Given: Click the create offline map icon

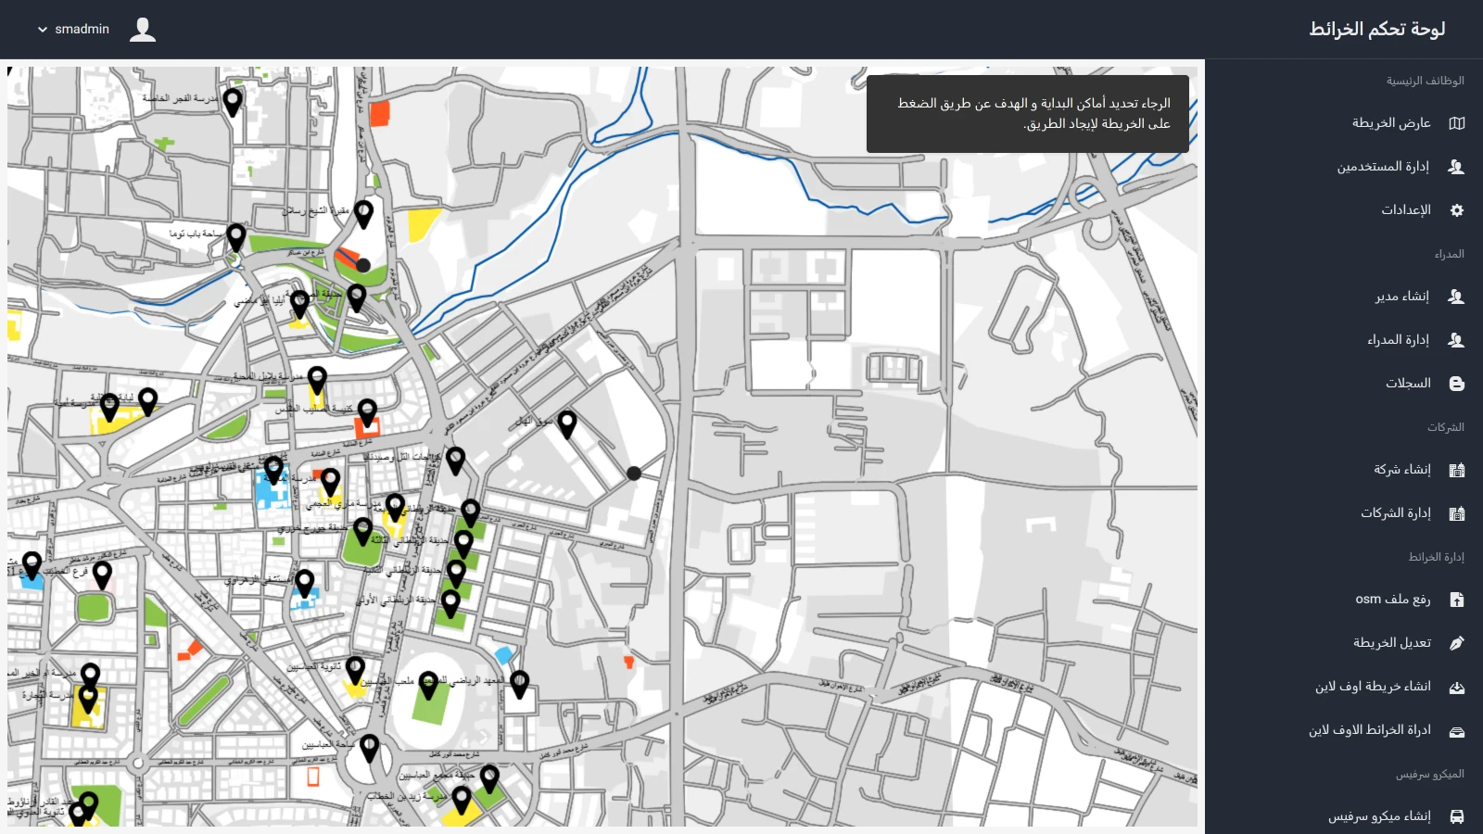Looking at the screenshot, I should click(x=1457, y=687).
